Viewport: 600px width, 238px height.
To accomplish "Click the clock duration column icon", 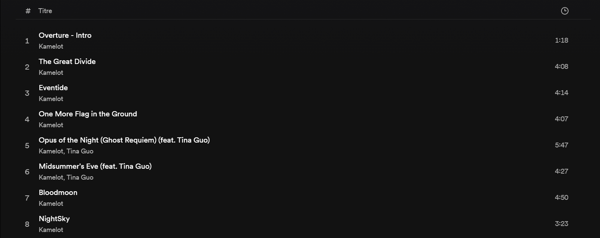I will [x=564, y=11].
